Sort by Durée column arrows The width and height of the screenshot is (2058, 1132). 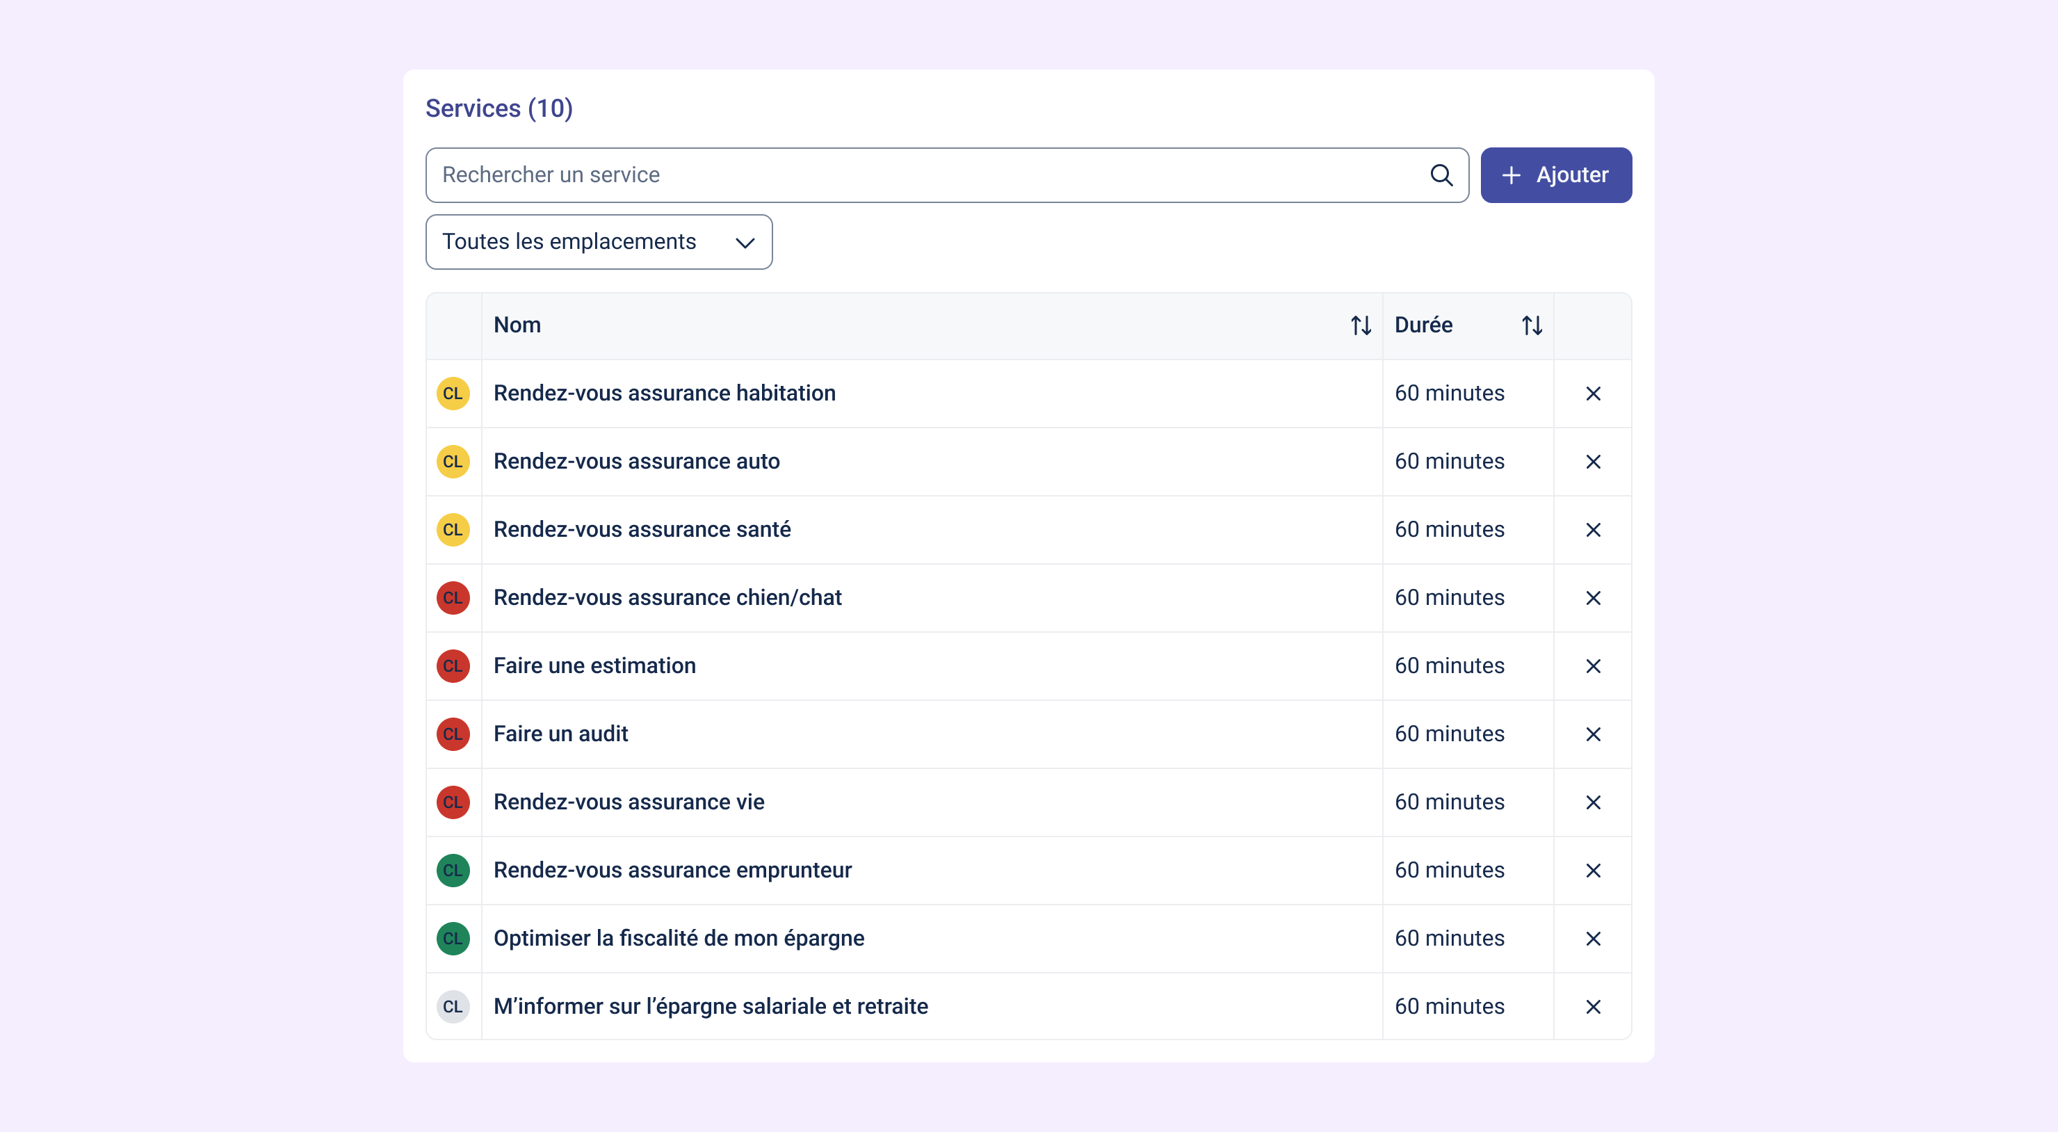tap(1531, 325)
